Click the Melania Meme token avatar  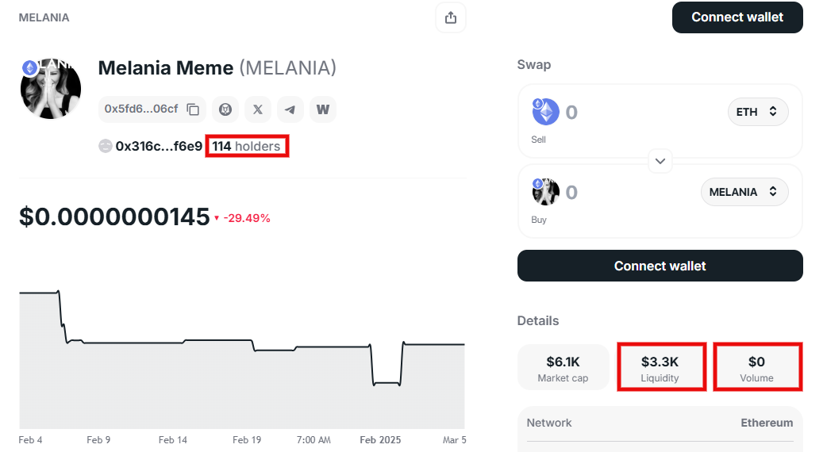click(51, 89)
